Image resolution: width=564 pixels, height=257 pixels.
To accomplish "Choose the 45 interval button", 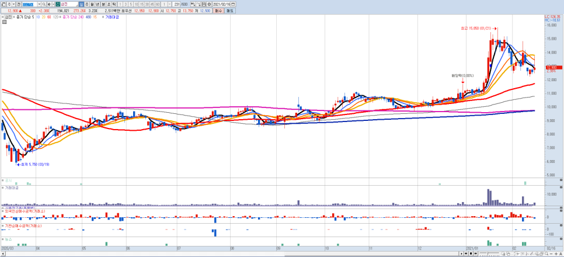I will (x=152, y=4).
